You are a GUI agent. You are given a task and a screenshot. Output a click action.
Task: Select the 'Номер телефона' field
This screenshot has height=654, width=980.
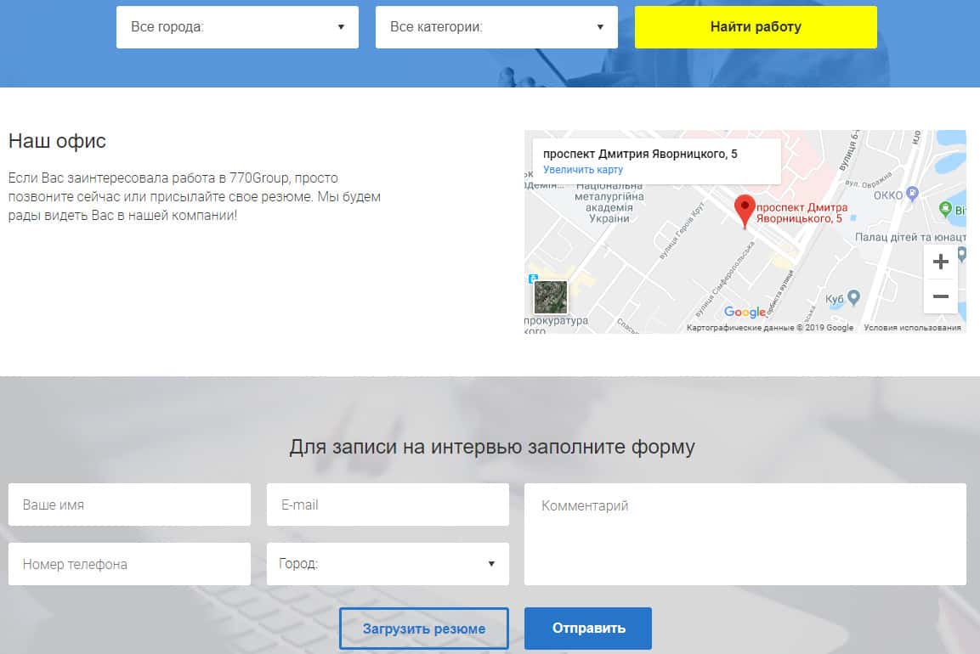129,564
